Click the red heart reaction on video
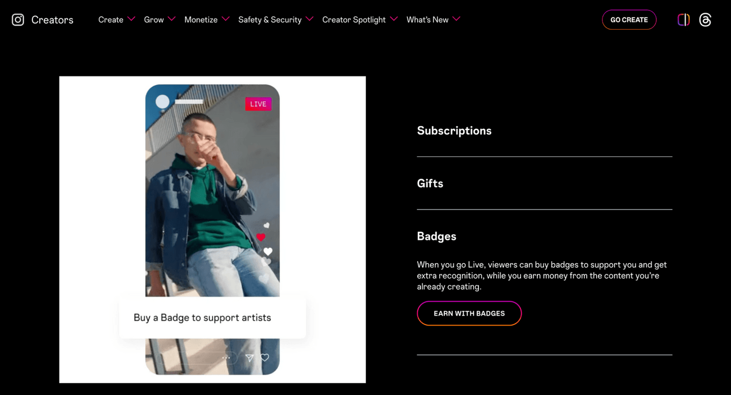This screenshot has height=395, width=731. 261,237
